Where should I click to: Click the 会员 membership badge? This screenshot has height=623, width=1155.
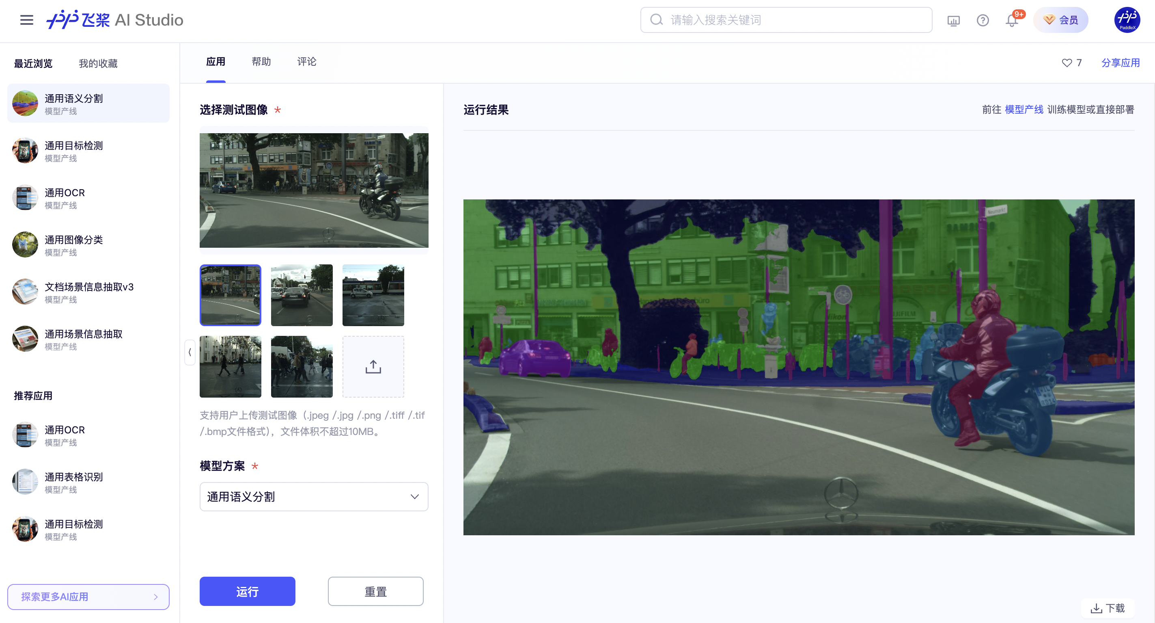(1060, 20)
